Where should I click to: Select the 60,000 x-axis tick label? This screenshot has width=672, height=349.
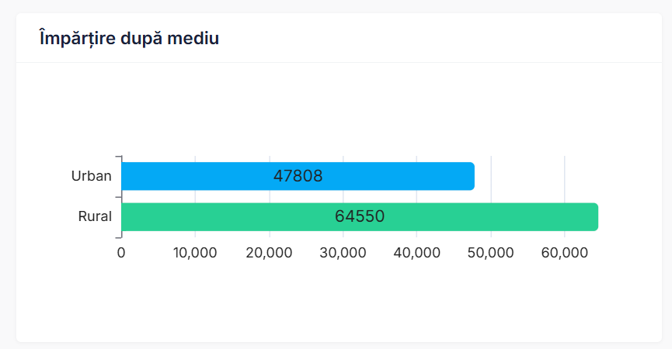564,253
